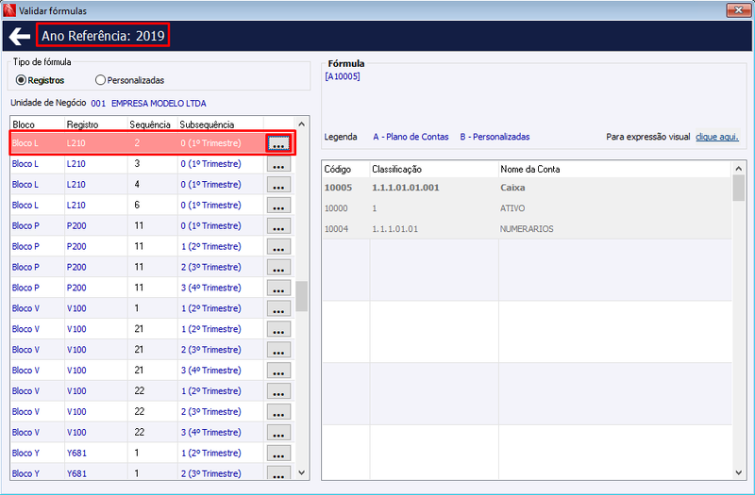Open details for V100 sequence 21 4º Trimestre
755x495 pixels.
[x=278, y=371]
